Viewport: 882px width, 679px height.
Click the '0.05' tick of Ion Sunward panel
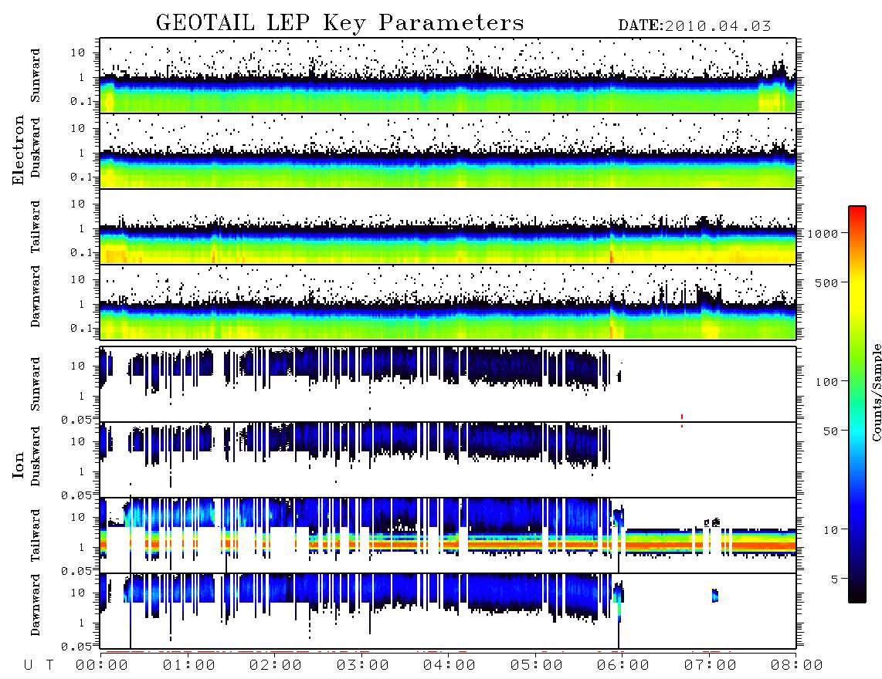[x=76, y=419]
